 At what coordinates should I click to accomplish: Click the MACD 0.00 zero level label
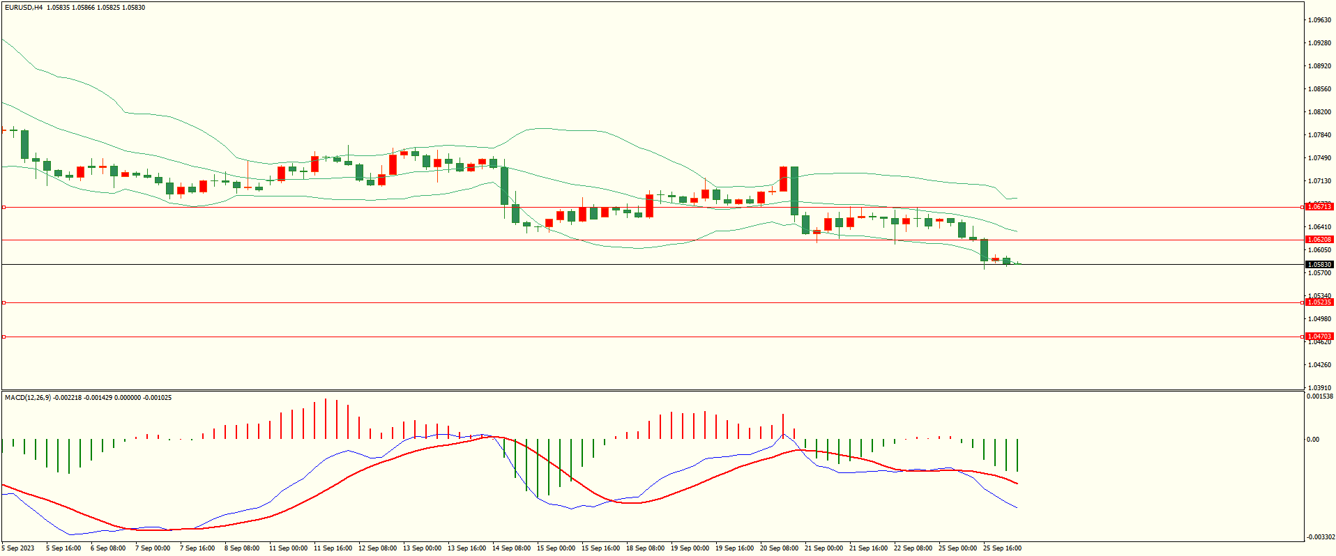[x=1313, y=440]
